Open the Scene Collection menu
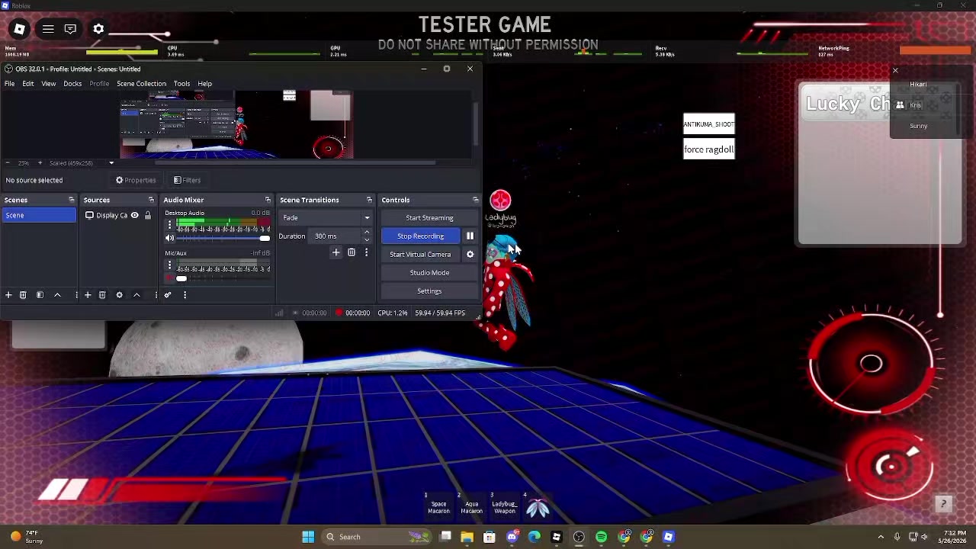 pos(141,84)
